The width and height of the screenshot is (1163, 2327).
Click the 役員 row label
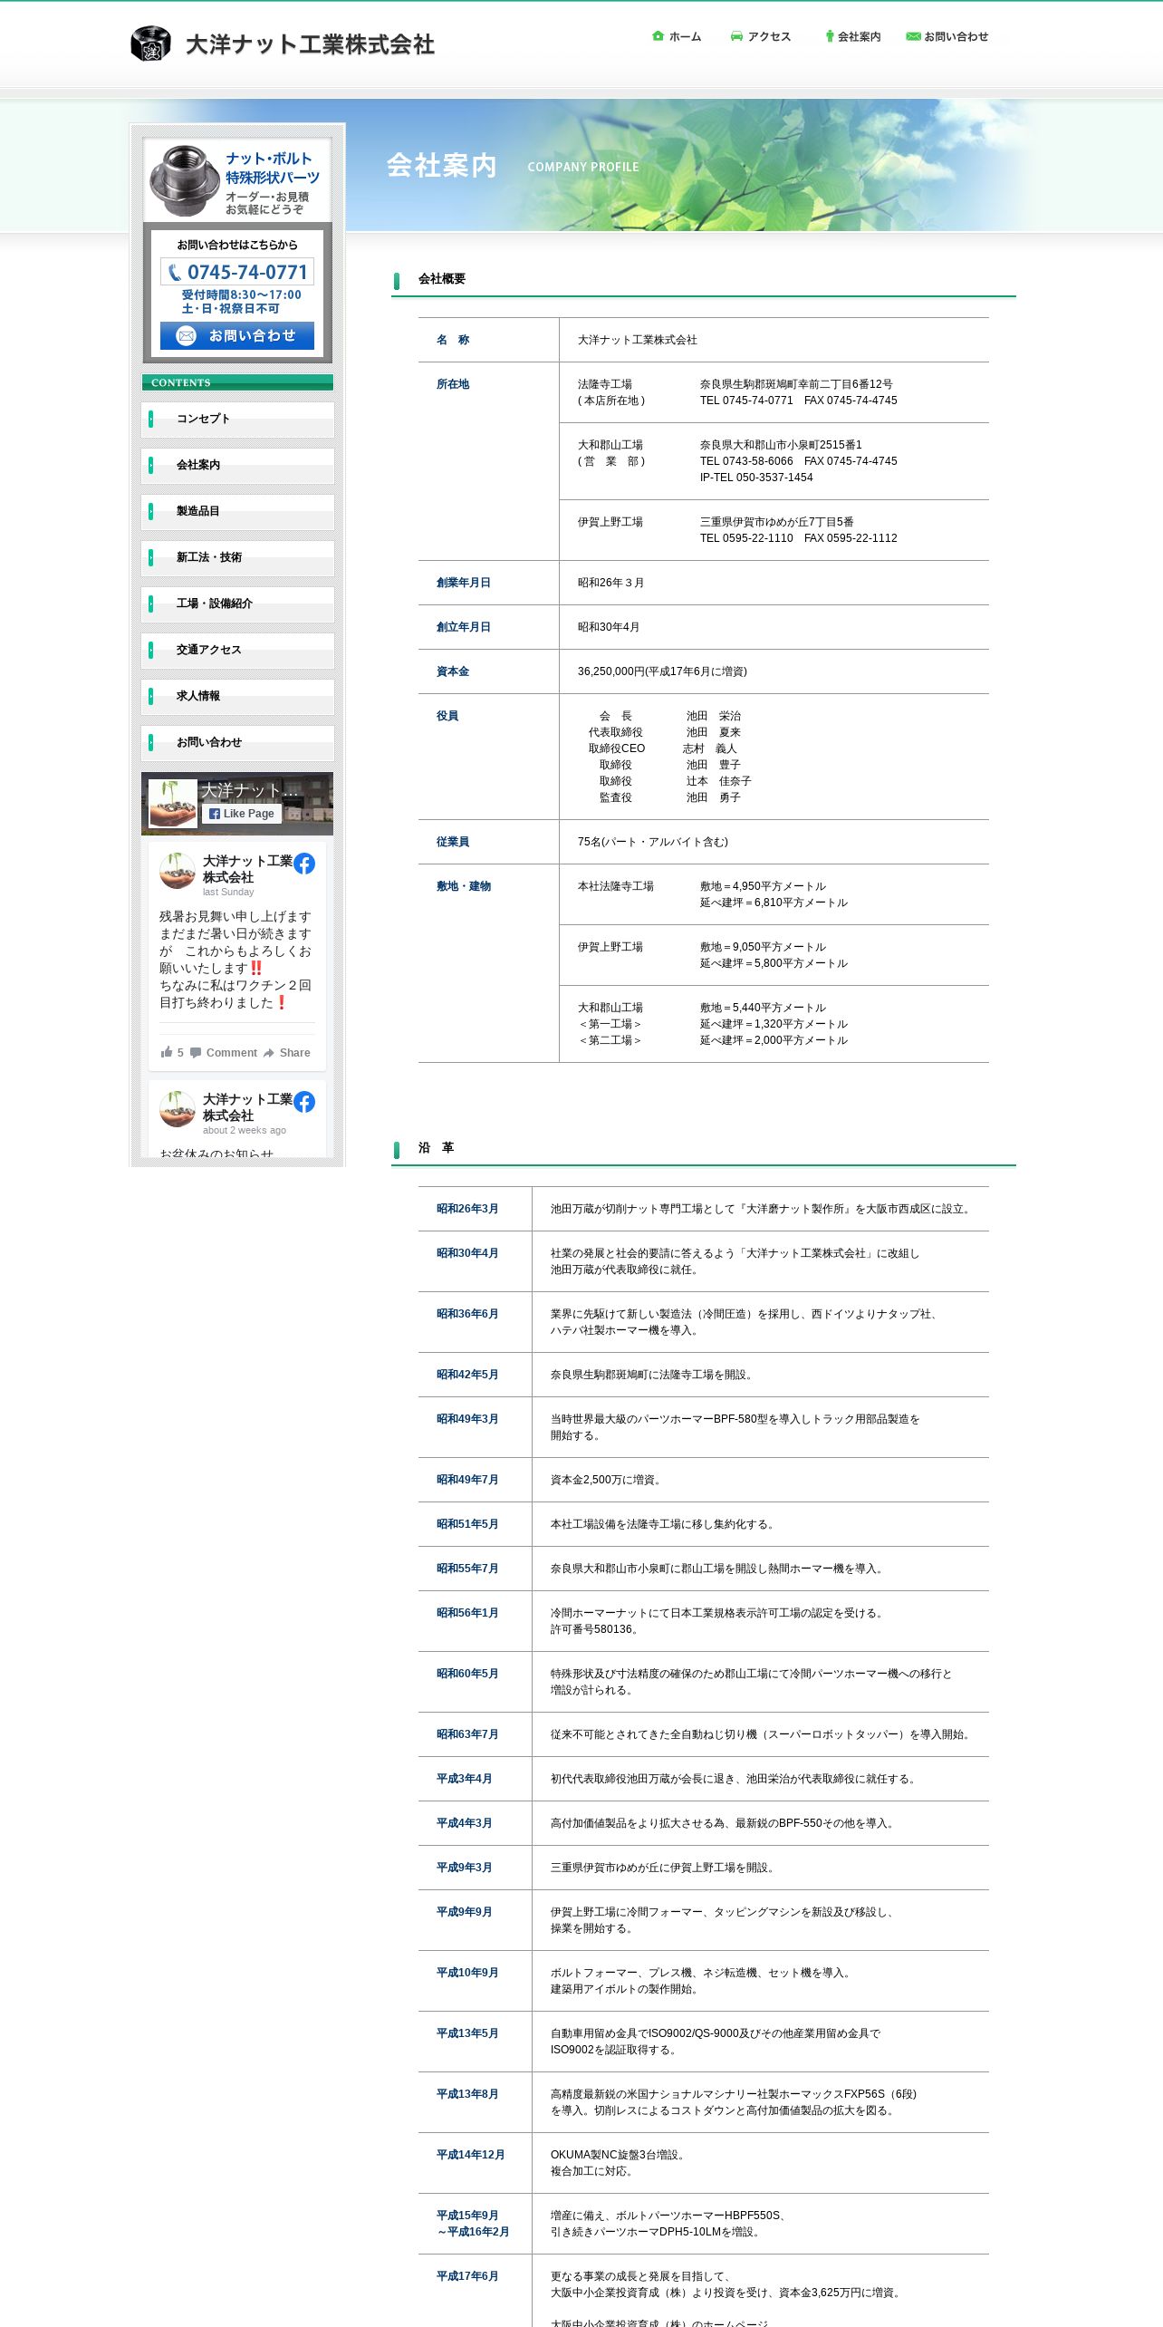tap(447, 716)
